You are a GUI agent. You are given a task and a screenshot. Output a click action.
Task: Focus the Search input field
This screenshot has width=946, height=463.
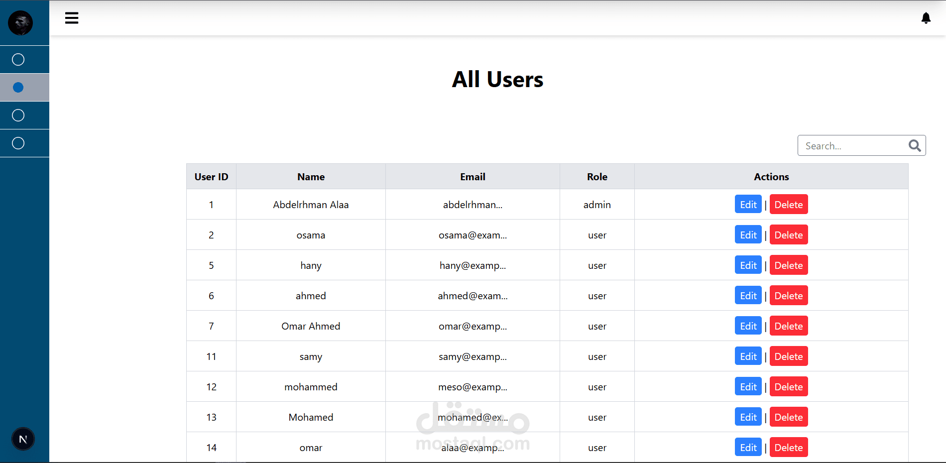click(x=852, y=146)
